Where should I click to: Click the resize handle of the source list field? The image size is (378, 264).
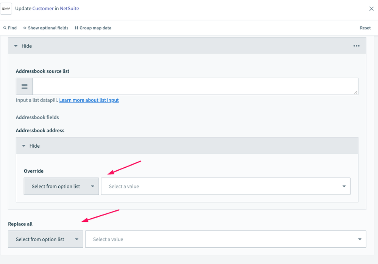tap(356, 93)
